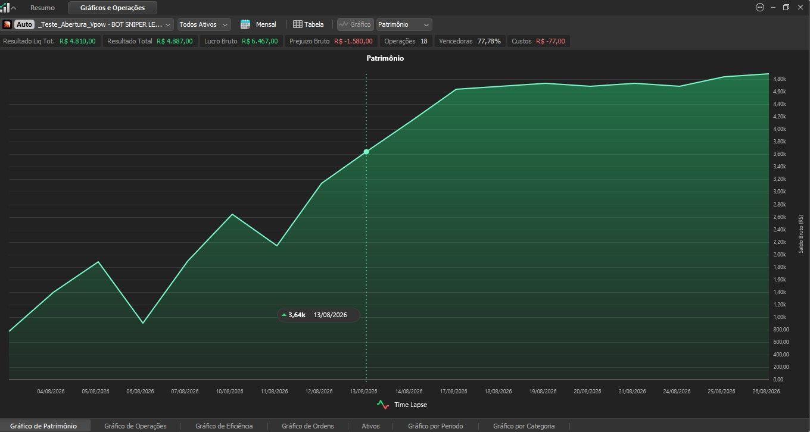This screenshot has height=432, width=810.
Task: Click the Operações count 18
Action: 423,41
